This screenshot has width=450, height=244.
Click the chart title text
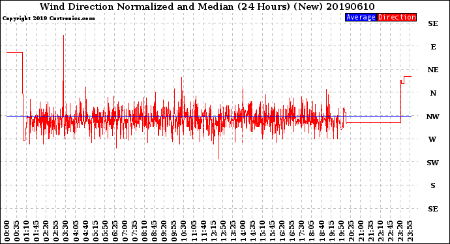tap(207, 7)
